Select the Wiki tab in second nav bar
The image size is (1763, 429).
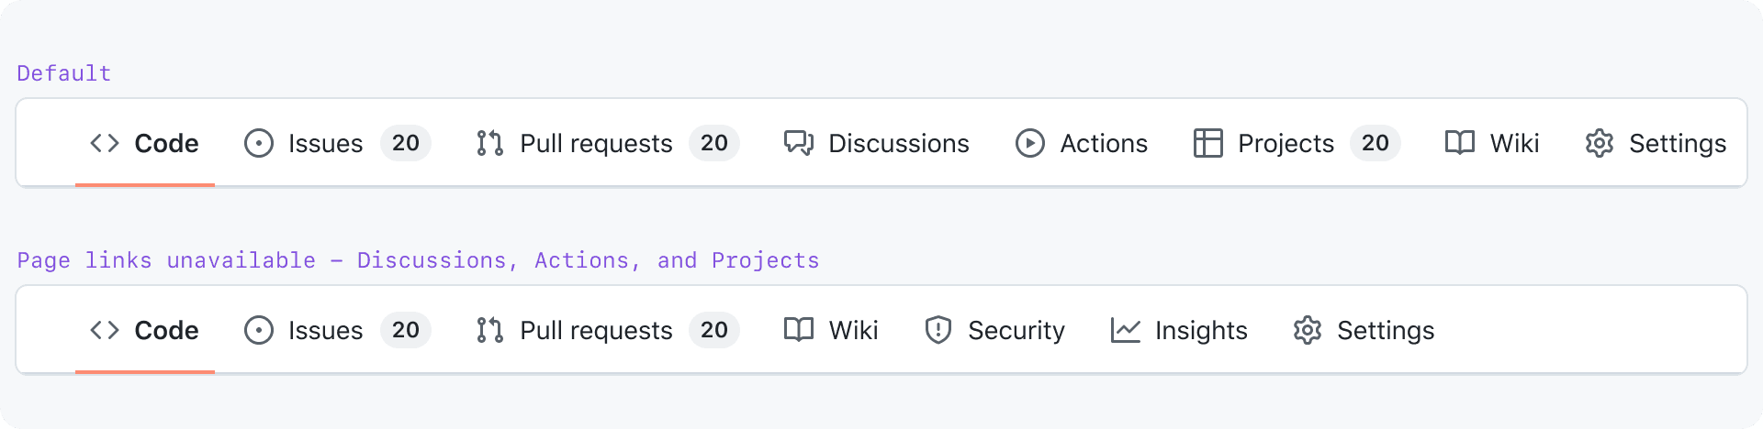[831, 330]
